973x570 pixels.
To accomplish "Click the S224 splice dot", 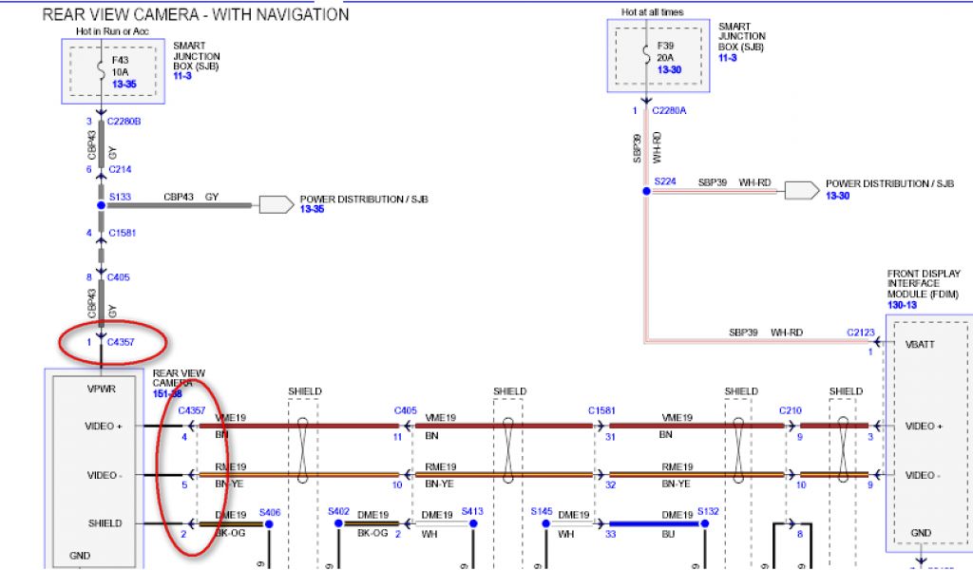I will pos(645,191).
